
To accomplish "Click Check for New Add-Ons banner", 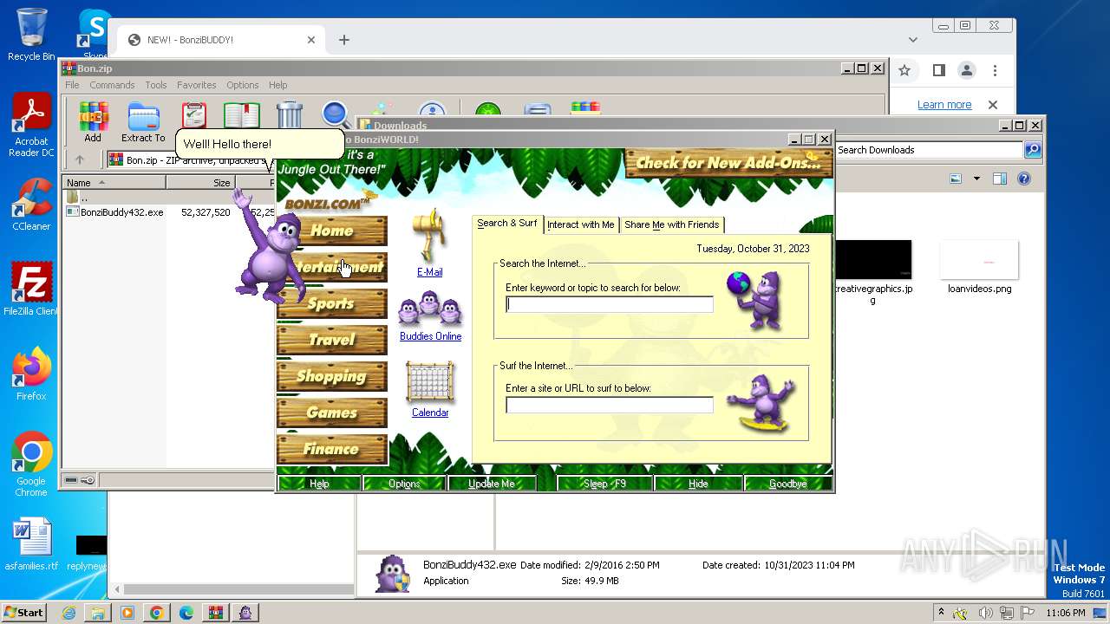I will point(728,163).
